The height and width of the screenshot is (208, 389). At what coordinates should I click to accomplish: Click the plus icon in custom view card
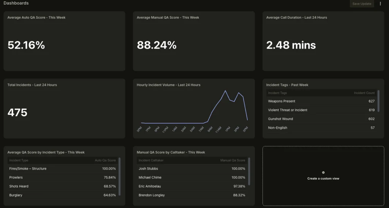coord(323,172)
